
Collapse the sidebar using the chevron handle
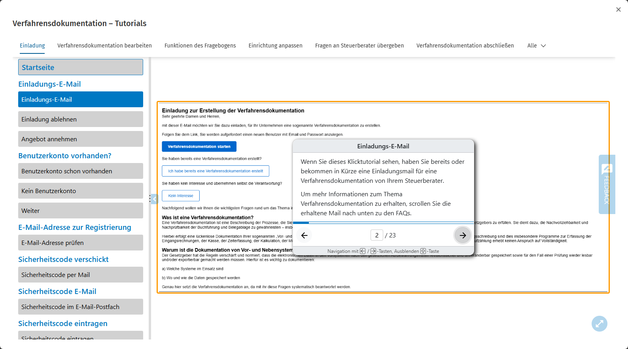[155, 199]
